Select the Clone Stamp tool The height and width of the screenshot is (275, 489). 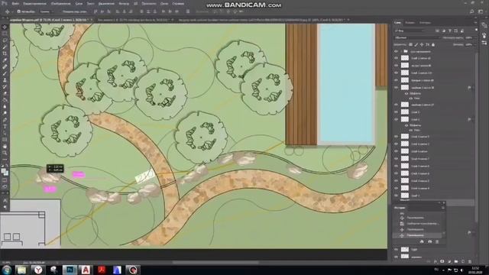(x=5, y=80)
